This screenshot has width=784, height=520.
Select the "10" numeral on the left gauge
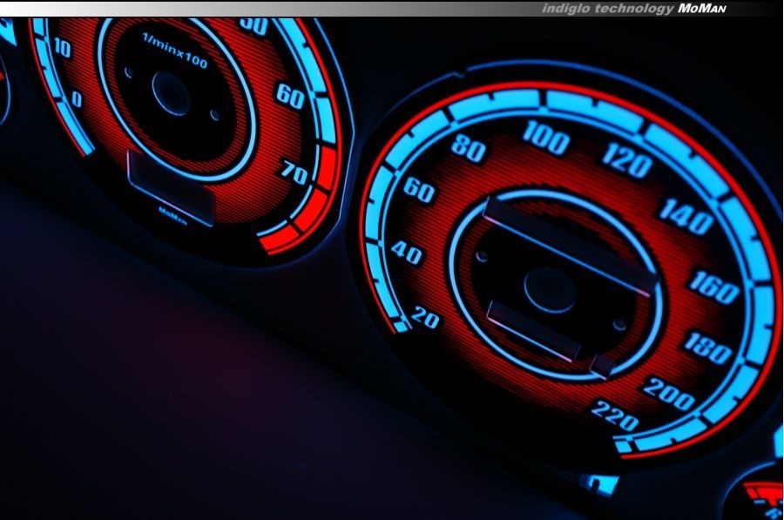coord(62,48)
